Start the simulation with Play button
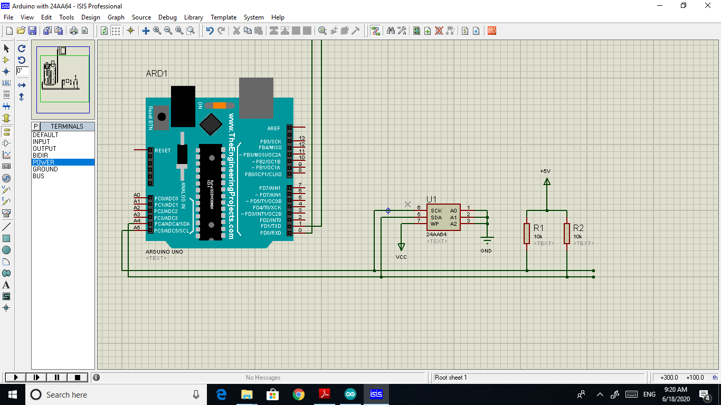This screenshot has width=721, height=405. pos(16,378)
